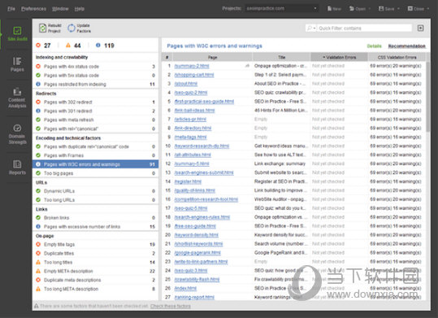Select Duplicate meta descriptions item
438x318 pixels.
[x=96, y=280]
